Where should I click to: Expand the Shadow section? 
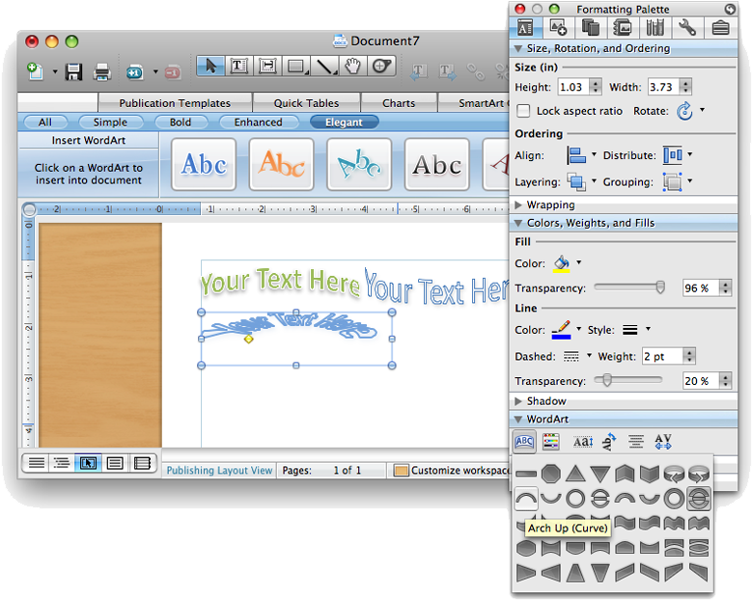[x=519, y=401]
